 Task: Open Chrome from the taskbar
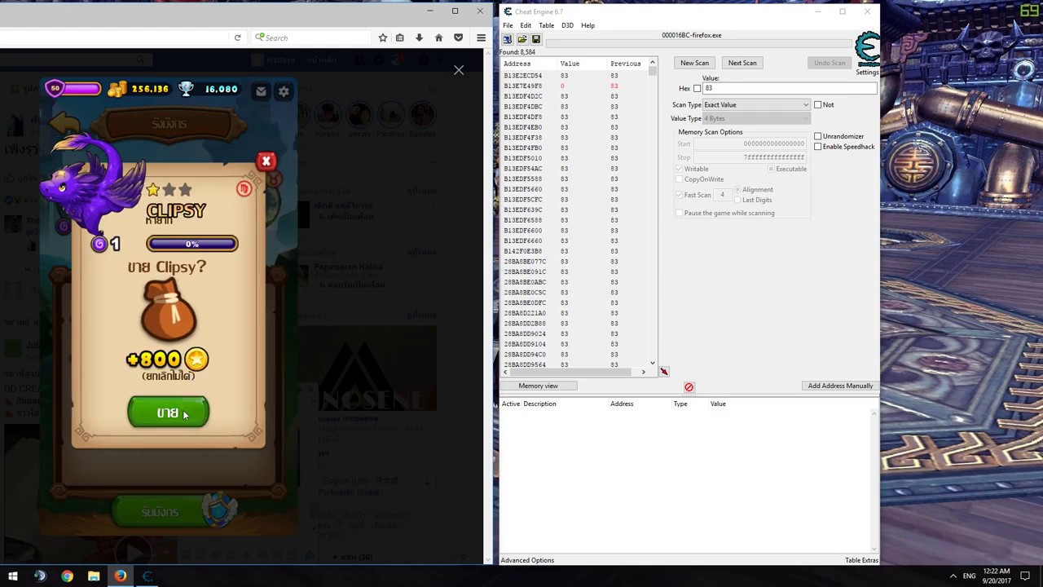[67, 576]
